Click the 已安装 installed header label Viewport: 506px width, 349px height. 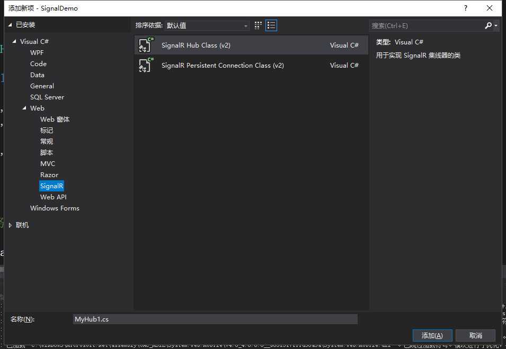[x=25, y=25]
